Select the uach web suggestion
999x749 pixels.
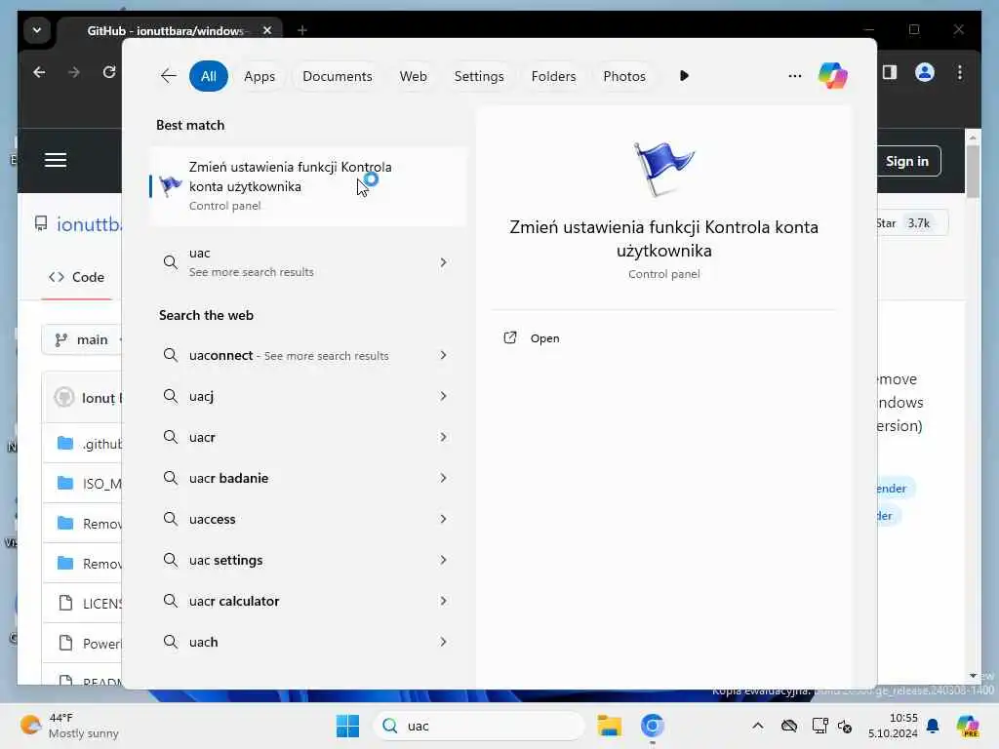point(307,642)
